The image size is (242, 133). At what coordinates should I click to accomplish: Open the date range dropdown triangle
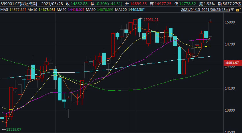(233, 10)
